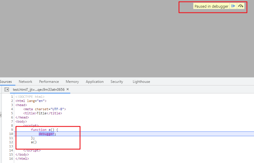Viewport: 254px width, 163px height.
Task: Switch to the Sources tab
Action: coord(6,82)
